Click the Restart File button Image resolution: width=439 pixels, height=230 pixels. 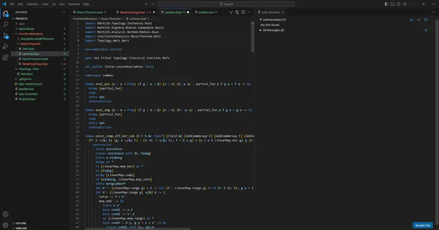[422, 225]
